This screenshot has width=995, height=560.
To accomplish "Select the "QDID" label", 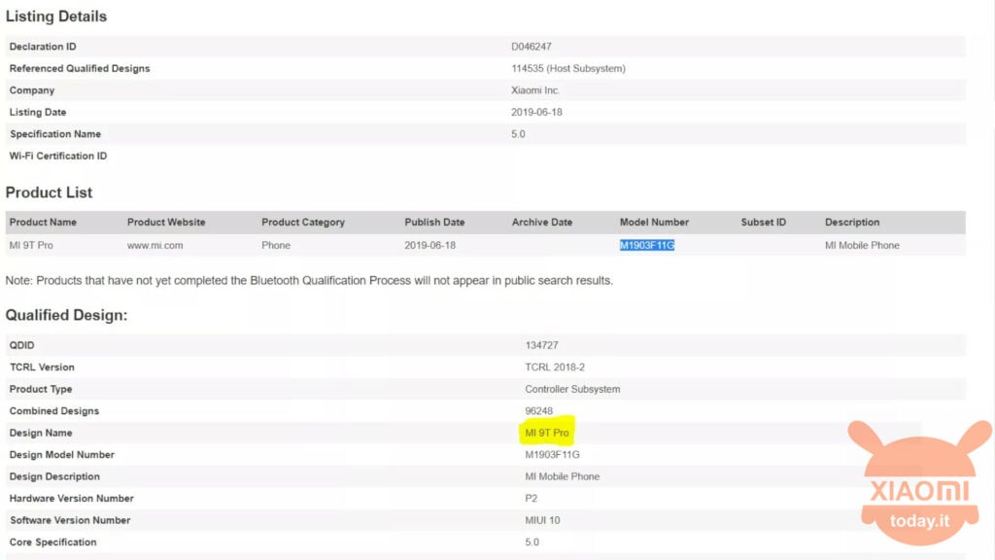I will [21, 345].
